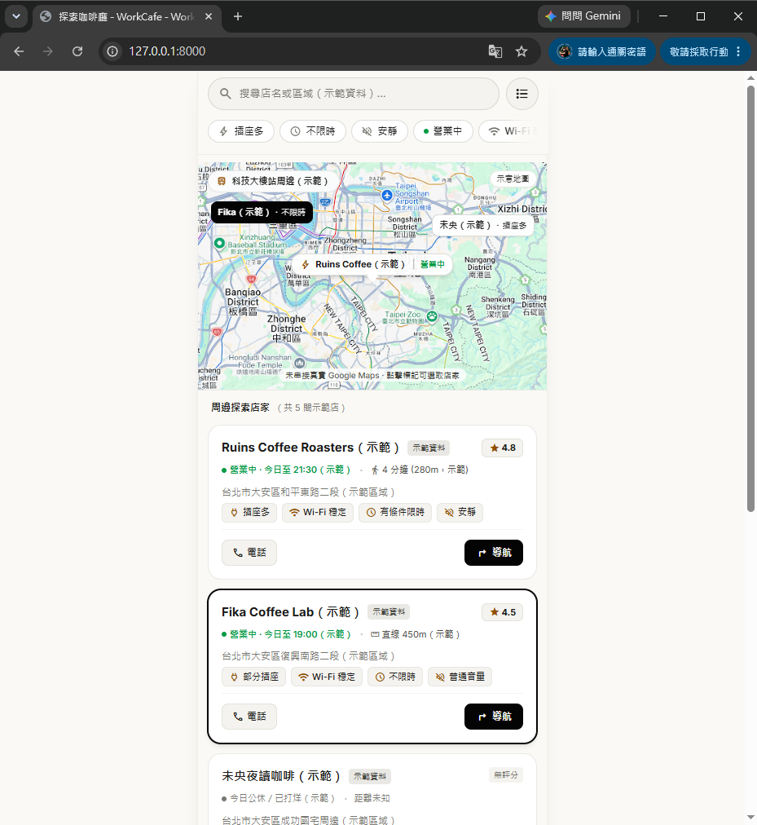Click the 周邊探索店家 heading
757x825 pixels.
click(240, 408)
